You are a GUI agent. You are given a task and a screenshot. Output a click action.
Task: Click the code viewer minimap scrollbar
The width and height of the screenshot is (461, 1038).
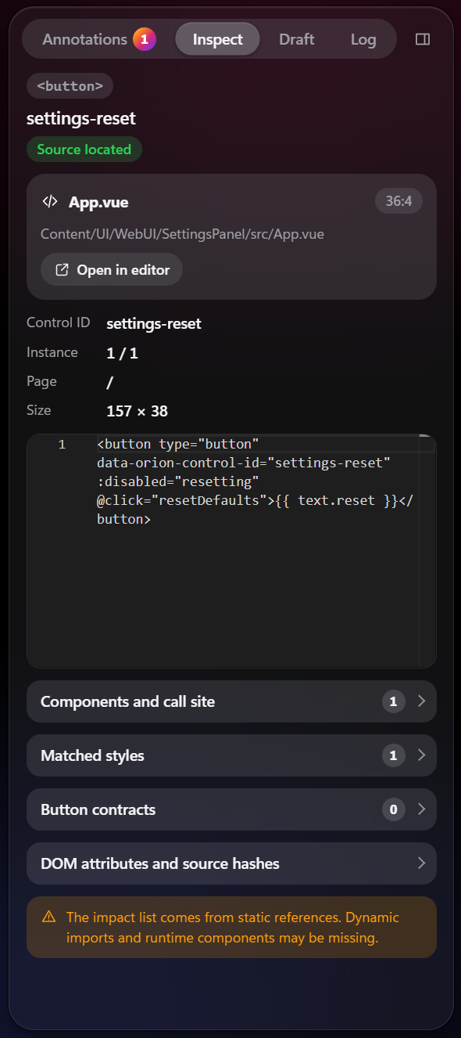427,550
